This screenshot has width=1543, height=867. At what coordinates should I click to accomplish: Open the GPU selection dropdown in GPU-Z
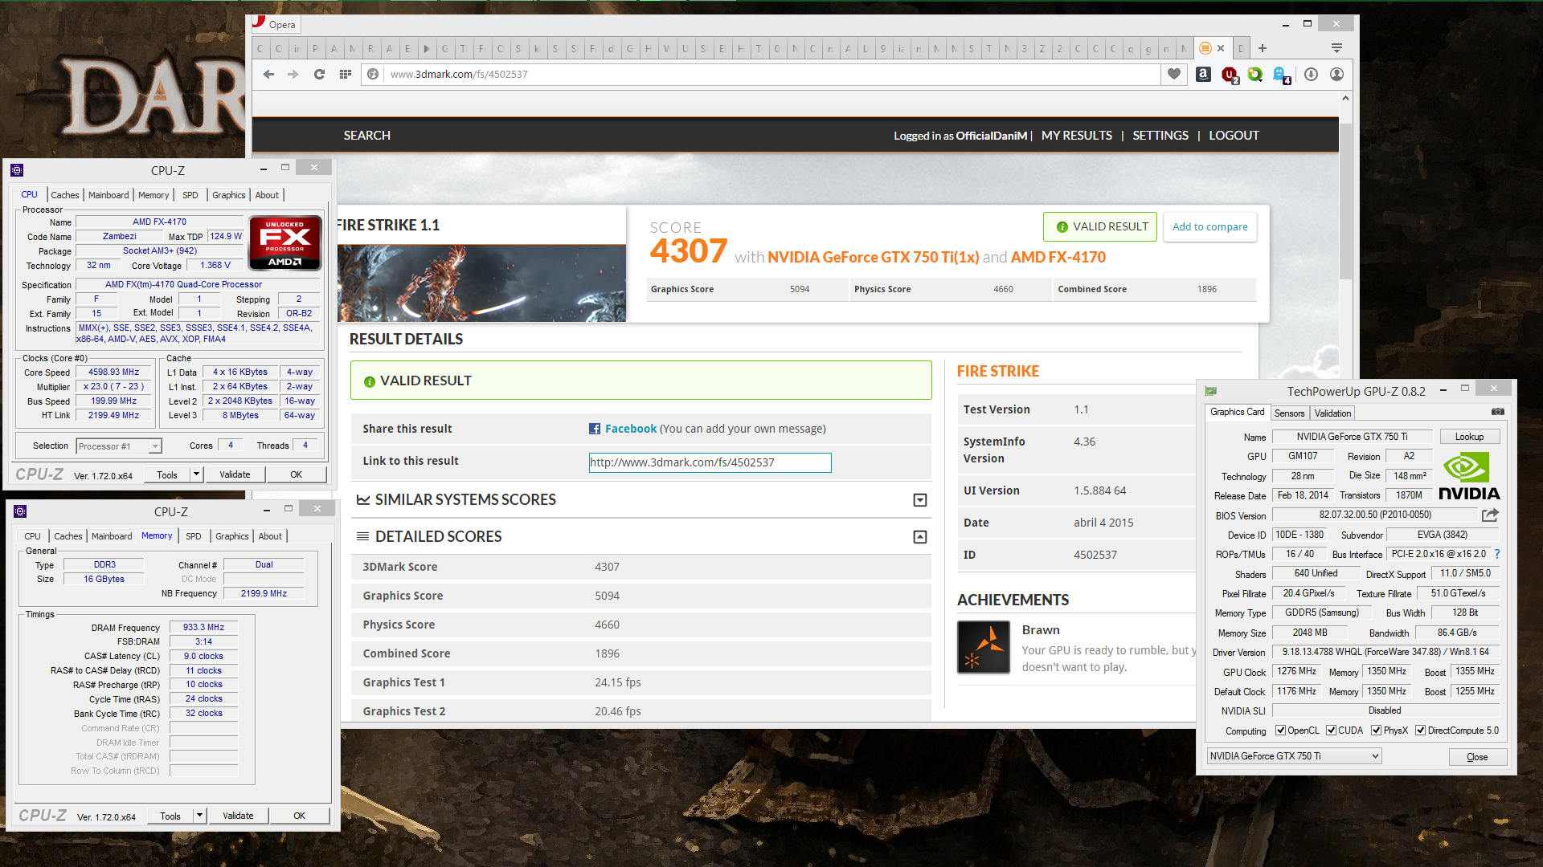pyautogui.click(x=1294, y=756)
